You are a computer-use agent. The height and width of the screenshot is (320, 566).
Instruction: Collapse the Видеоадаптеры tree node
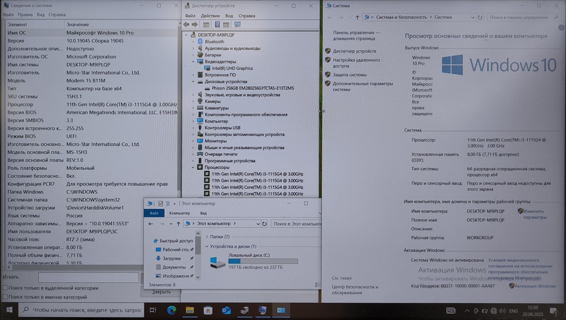193,61
